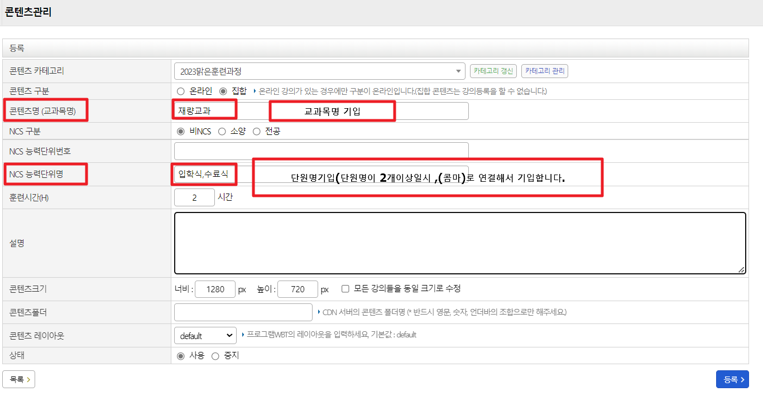
Task: Click the NCS 능력단위번호 input field
Action: (321, 151)
